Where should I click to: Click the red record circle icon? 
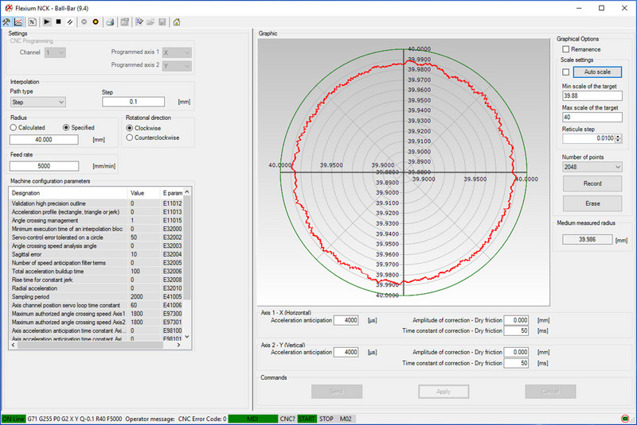(95, 21)
